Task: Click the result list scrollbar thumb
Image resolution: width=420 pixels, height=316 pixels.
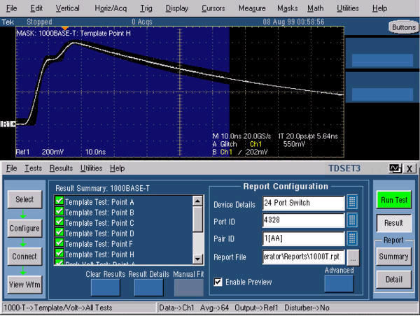Action: point(197,219)
